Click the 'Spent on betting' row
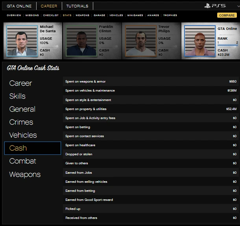 click(x=151, y=127)
